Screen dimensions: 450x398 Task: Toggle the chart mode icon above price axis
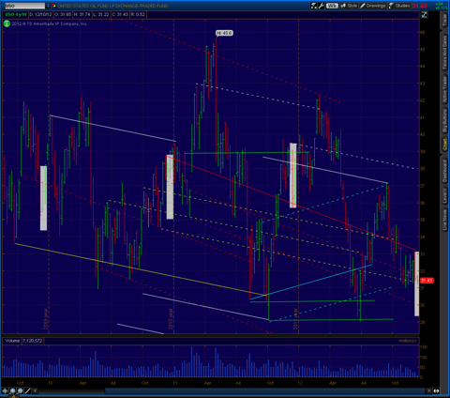(x=424, y=14)
